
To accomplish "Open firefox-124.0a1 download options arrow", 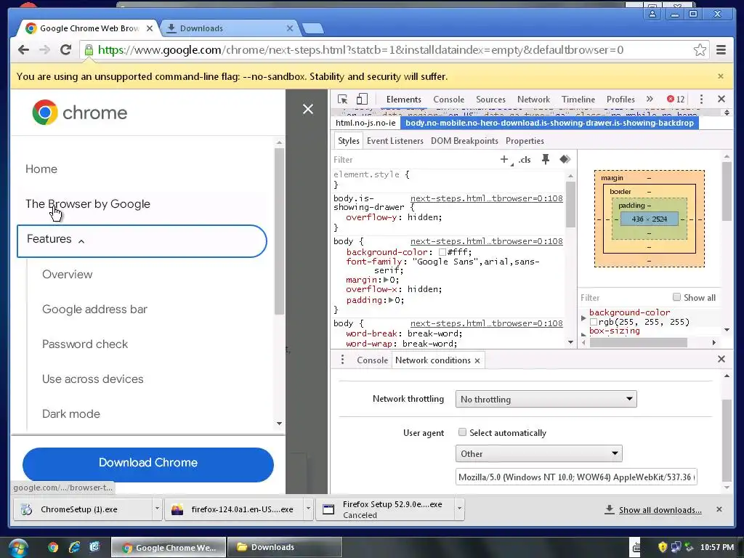I will [308, 509].
